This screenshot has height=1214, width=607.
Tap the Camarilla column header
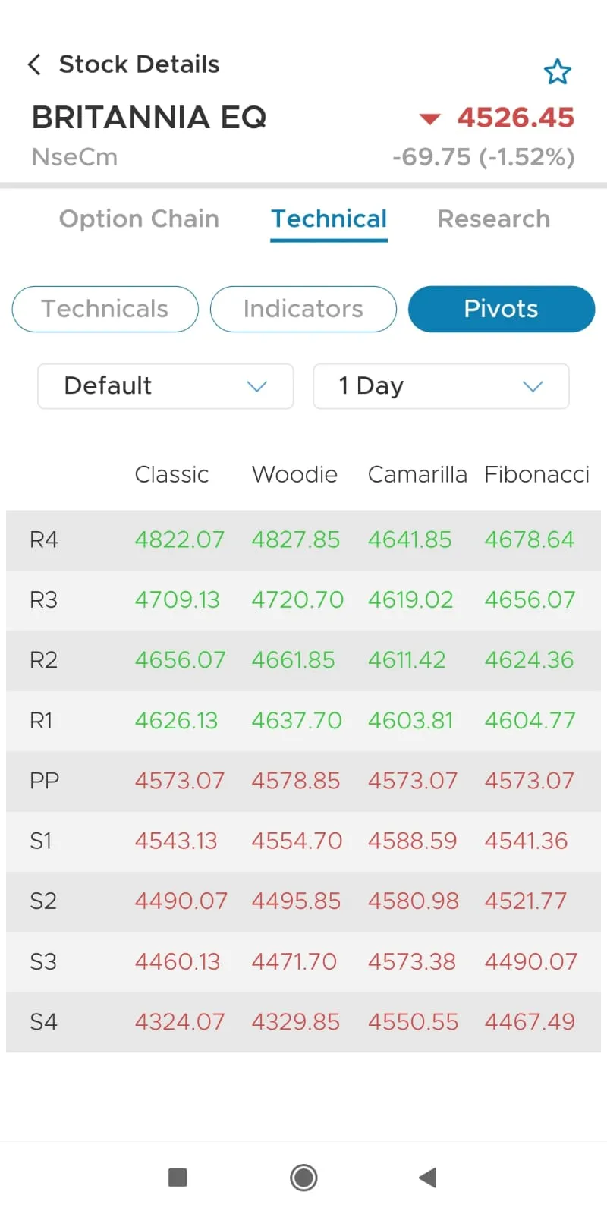point(417,474)
